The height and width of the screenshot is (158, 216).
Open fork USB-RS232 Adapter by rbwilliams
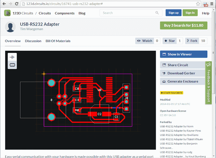pyautogui.click(x=179, y=135)
